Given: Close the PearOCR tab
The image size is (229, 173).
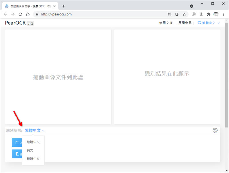Looking at the screenshot, I should click(54, 6).
